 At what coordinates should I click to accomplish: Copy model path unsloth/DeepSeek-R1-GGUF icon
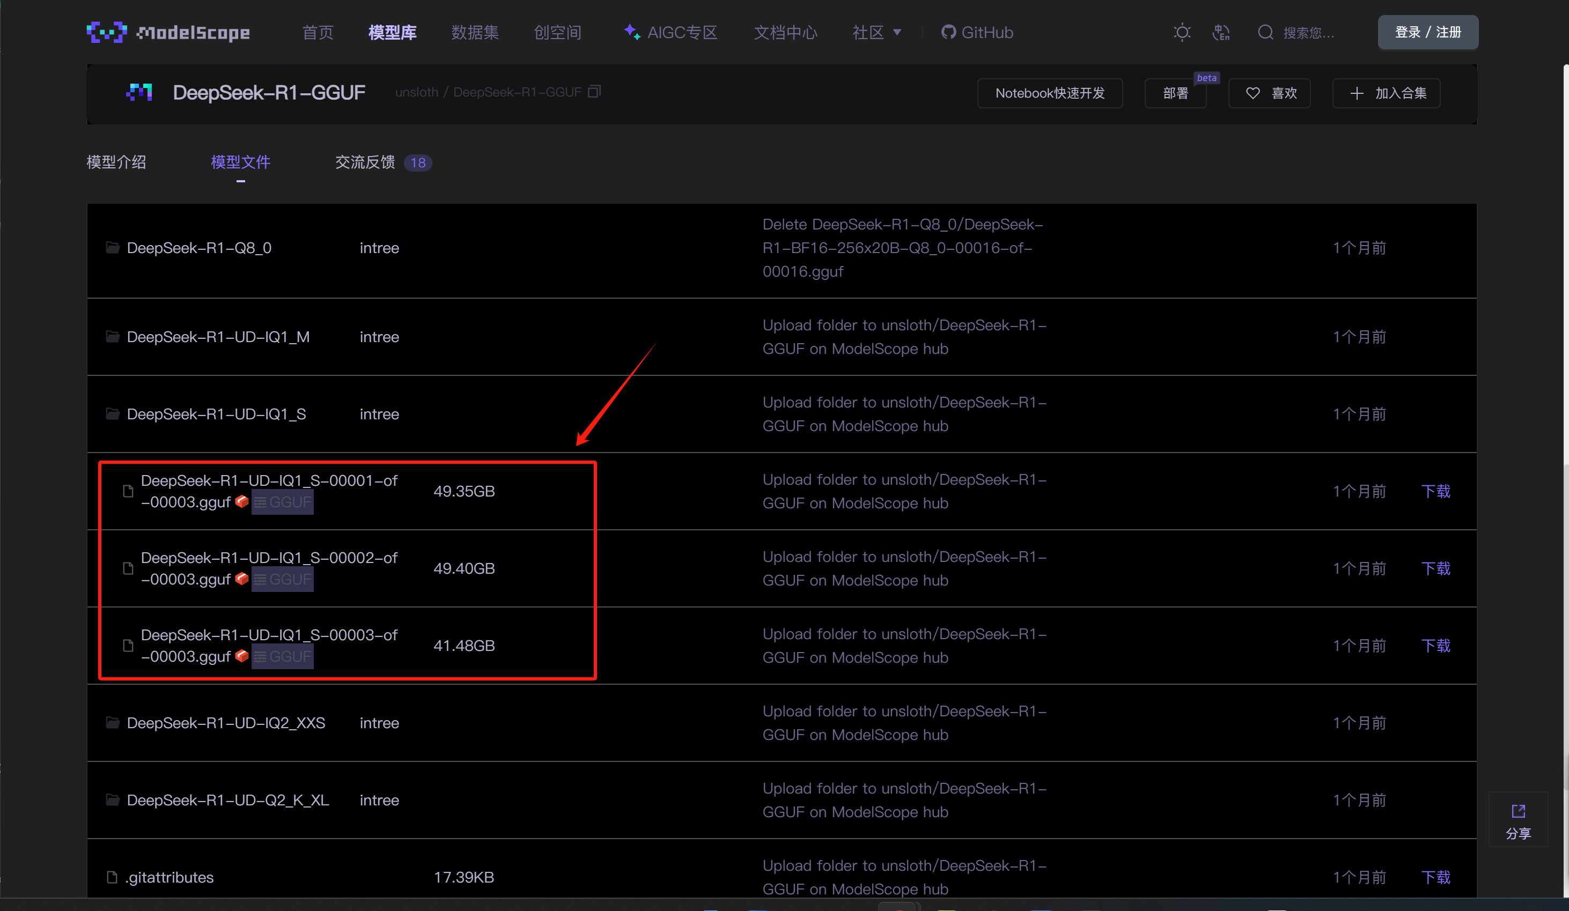pos(594,92)
